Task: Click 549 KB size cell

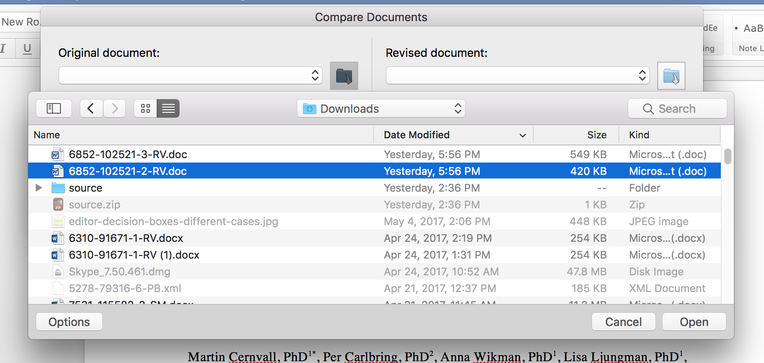Action: 588,154
